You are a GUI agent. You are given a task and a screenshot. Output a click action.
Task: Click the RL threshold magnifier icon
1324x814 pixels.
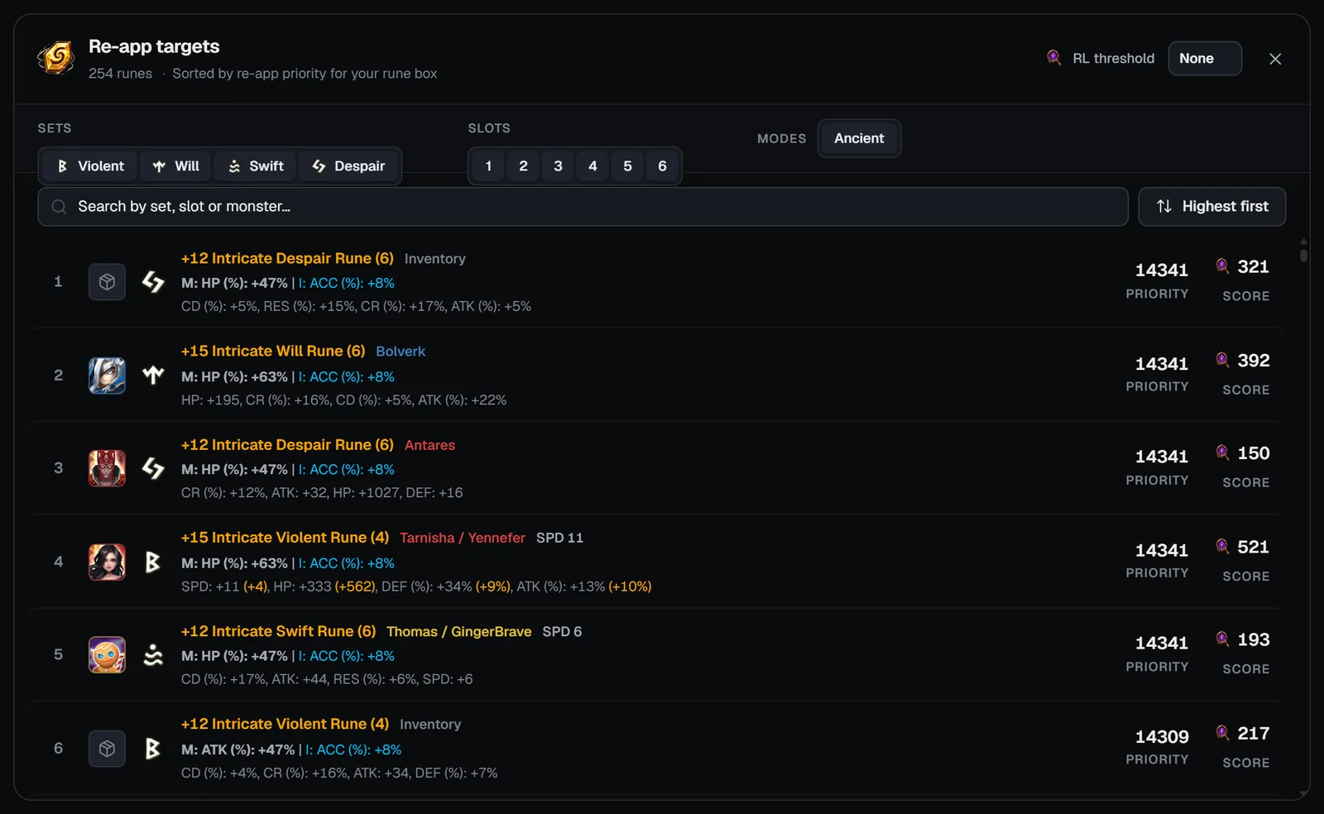pos(1053,58)
